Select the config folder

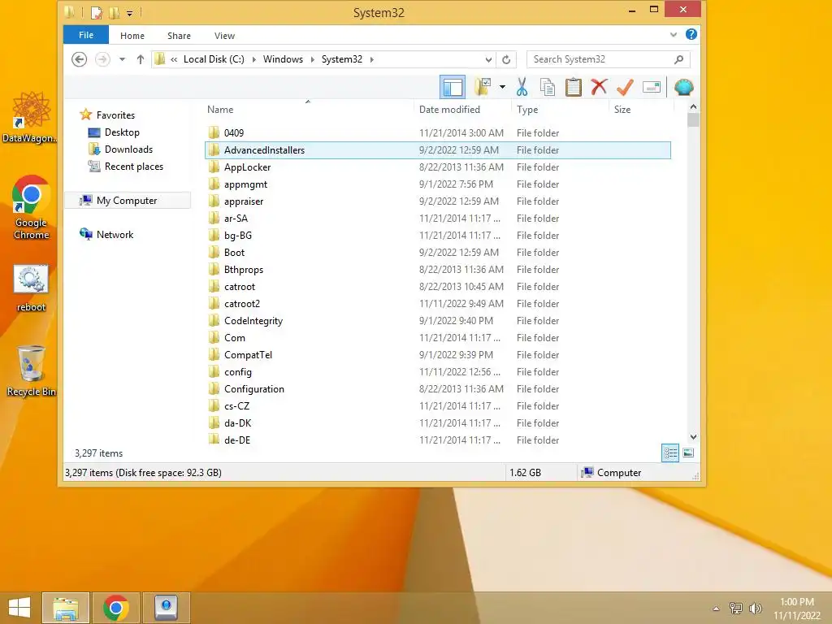(438, 372)
